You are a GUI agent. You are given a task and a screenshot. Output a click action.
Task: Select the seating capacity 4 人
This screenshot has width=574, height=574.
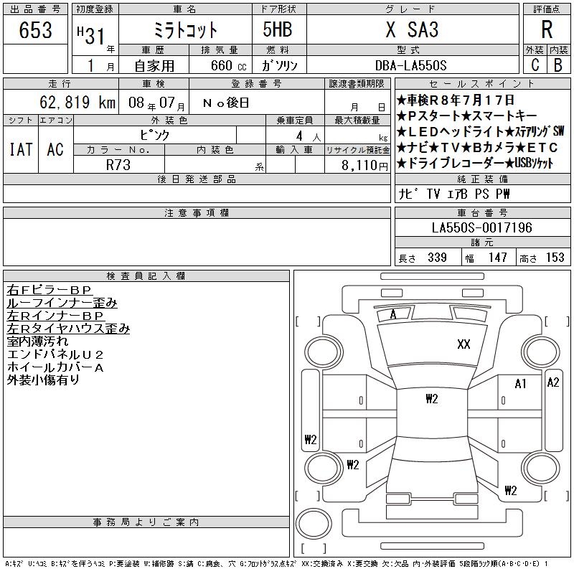coord(308,136)
